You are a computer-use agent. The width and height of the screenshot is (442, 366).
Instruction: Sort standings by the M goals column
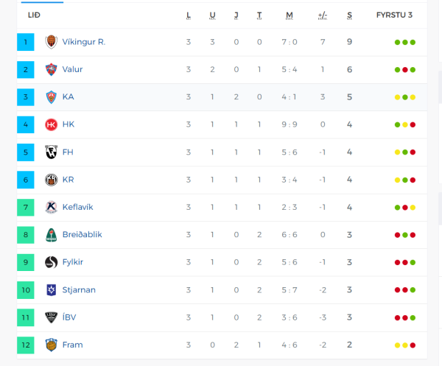290,15
